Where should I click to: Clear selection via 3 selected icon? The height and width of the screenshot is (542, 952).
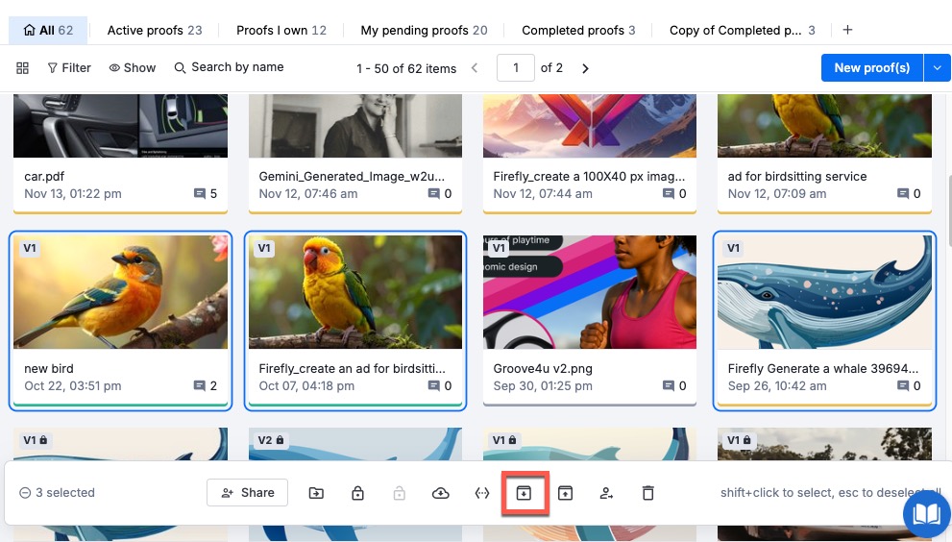pos(25,493)
